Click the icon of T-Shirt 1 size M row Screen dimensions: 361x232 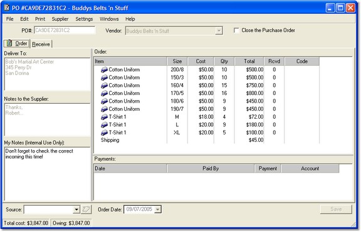104,117
